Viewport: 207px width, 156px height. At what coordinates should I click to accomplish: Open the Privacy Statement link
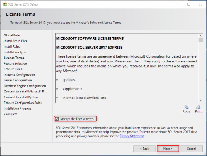pos(132,136)
